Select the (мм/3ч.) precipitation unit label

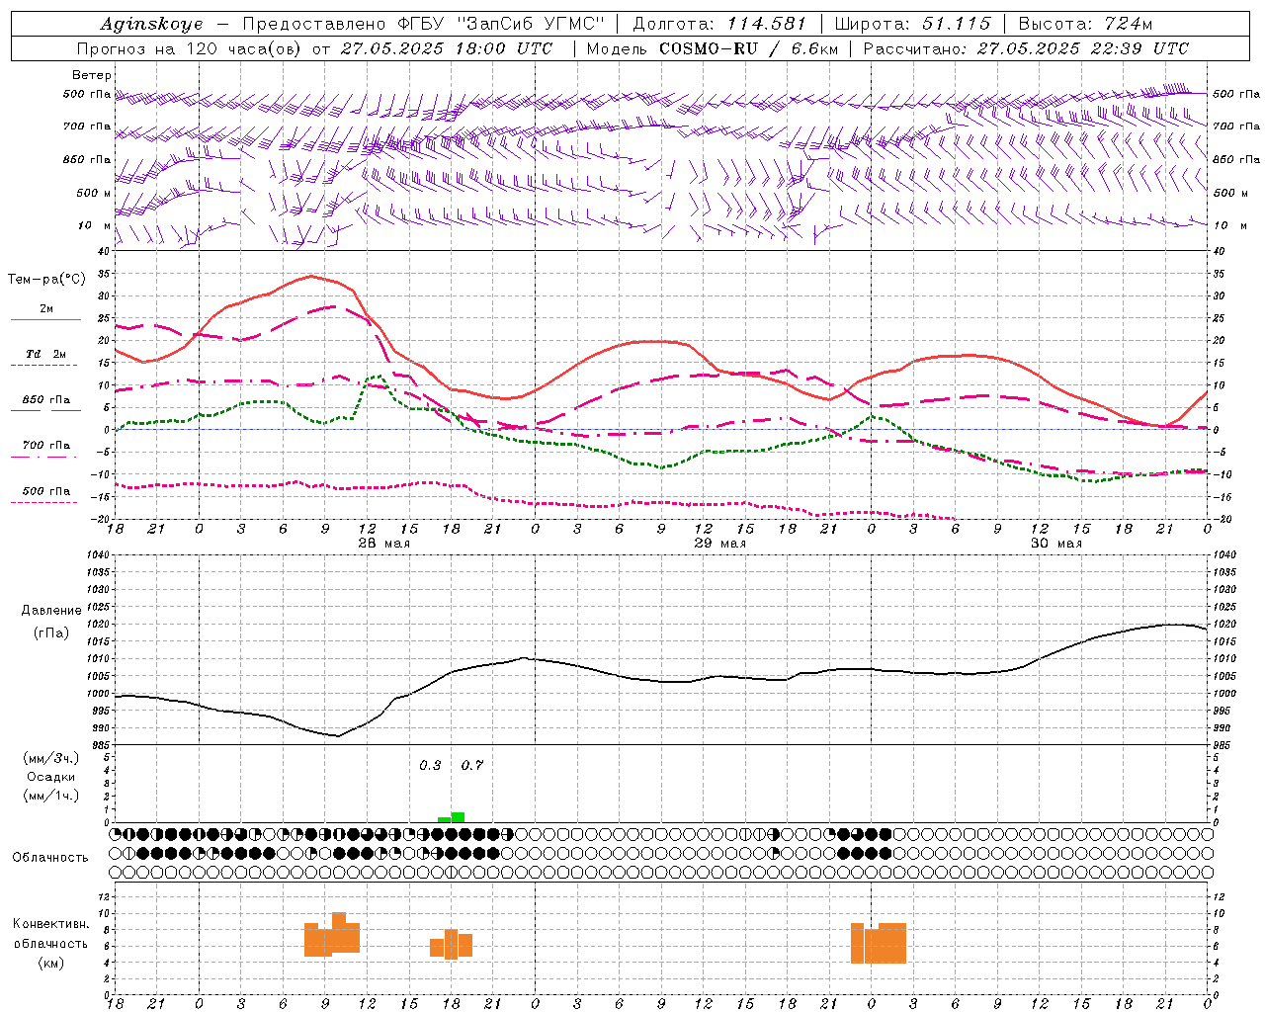pos(51,758)
